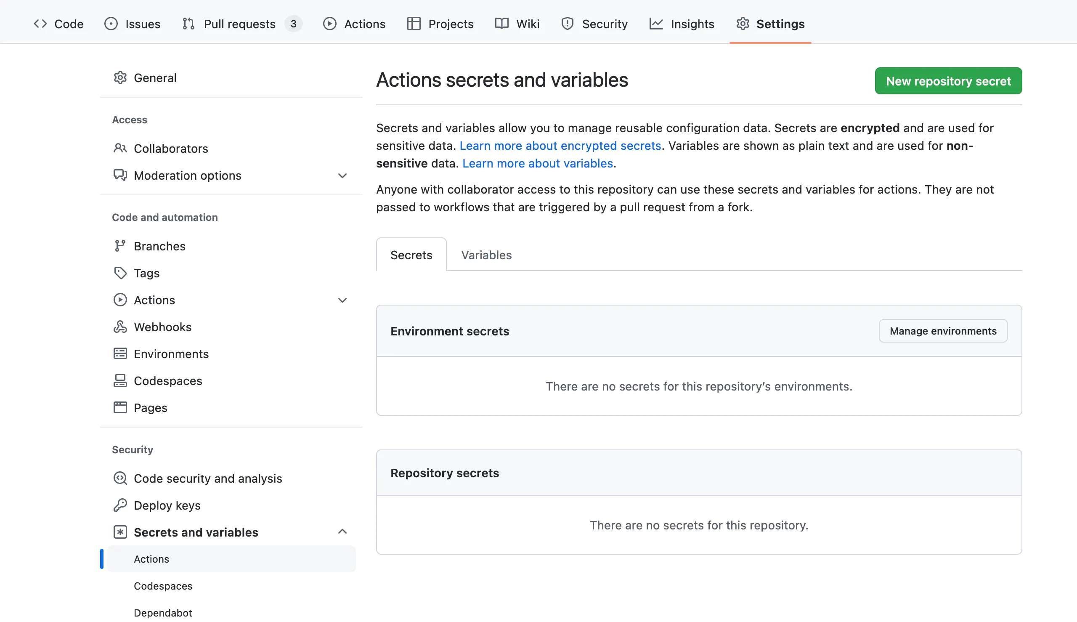The image size is (1077, 622).
Task: Click the Code brackets icon in top nav
Action: (x=40, y=24)
